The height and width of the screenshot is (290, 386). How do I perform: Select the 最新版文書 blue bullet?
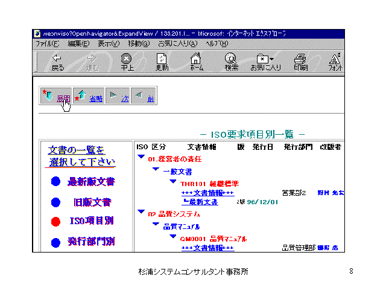[55, 181]
